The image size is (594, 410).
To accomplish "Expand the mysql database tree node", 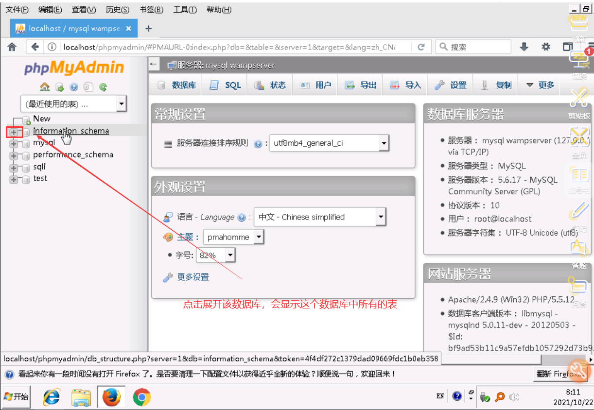I will pos(14,144).
